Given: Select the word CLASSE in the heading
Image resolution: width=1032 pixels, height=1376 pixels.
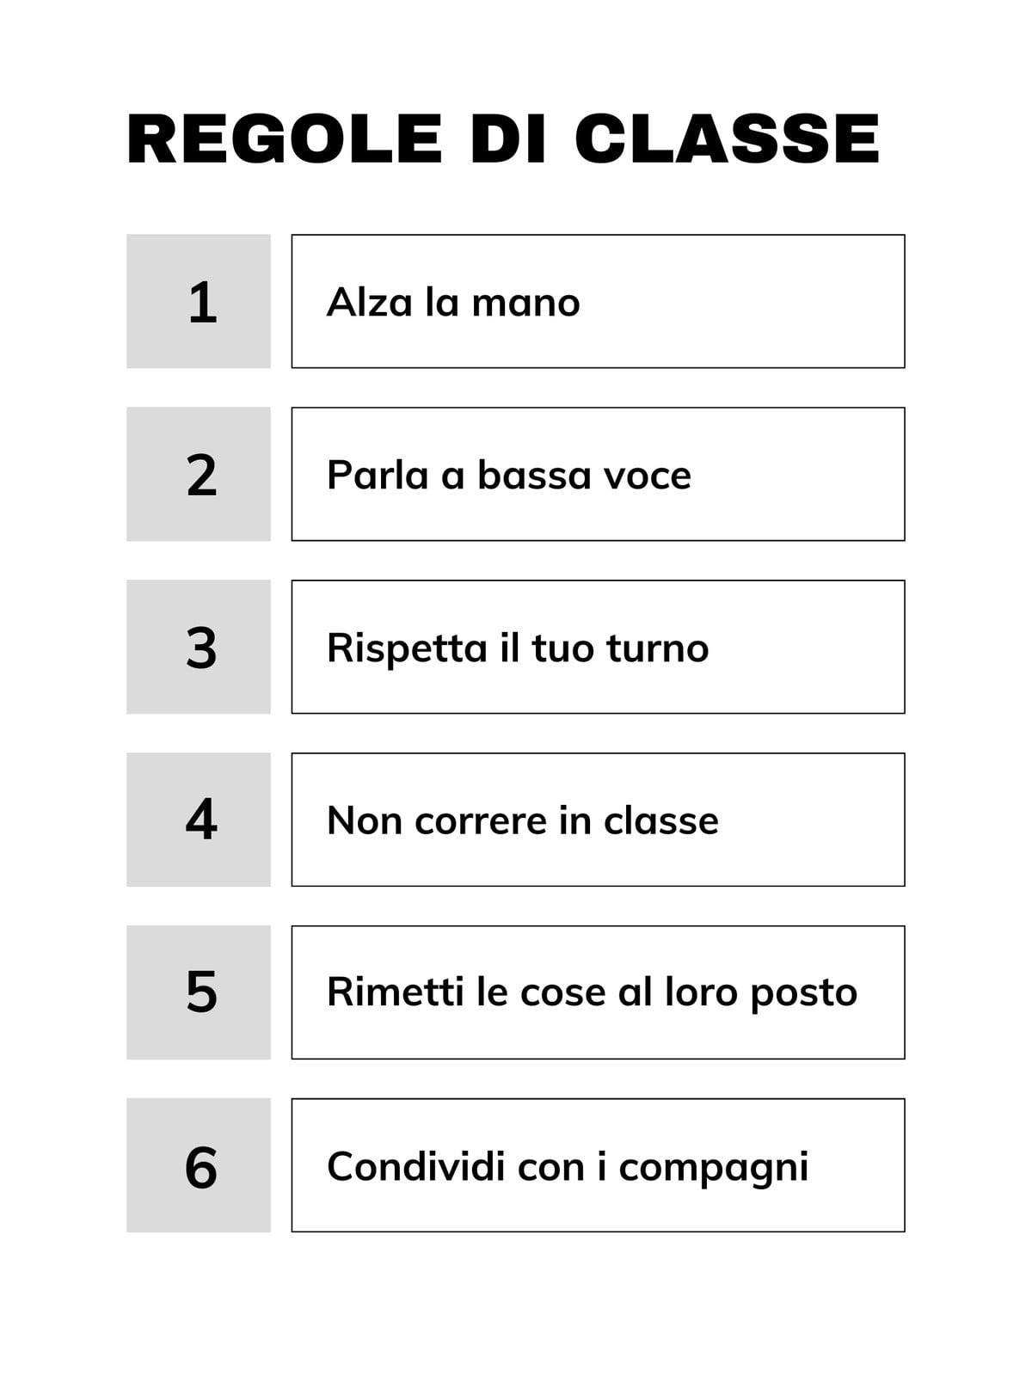Looking at the screenshot, I should coord(728,138).
